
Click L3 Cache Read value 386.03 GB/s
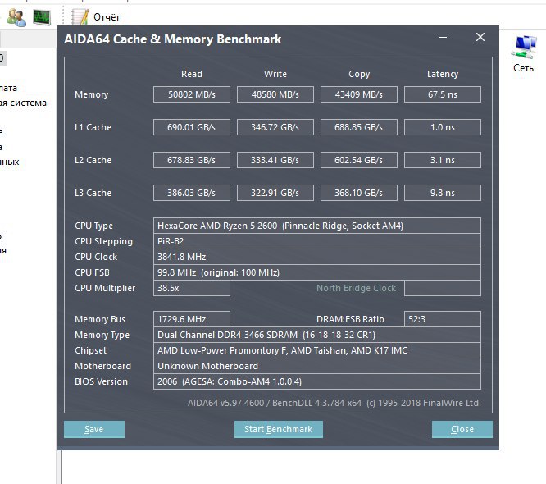coord(192,193)
